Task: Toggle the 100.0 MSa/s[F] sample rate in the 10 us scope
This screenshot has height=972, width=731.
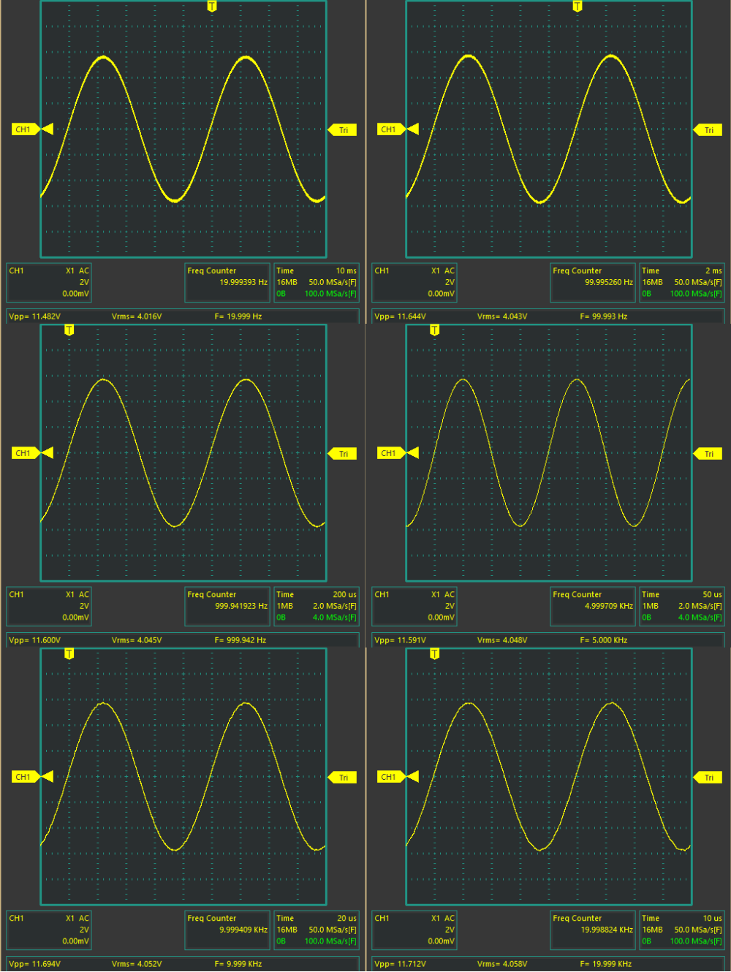Action: pyautogui.click(x=696, y=941)
